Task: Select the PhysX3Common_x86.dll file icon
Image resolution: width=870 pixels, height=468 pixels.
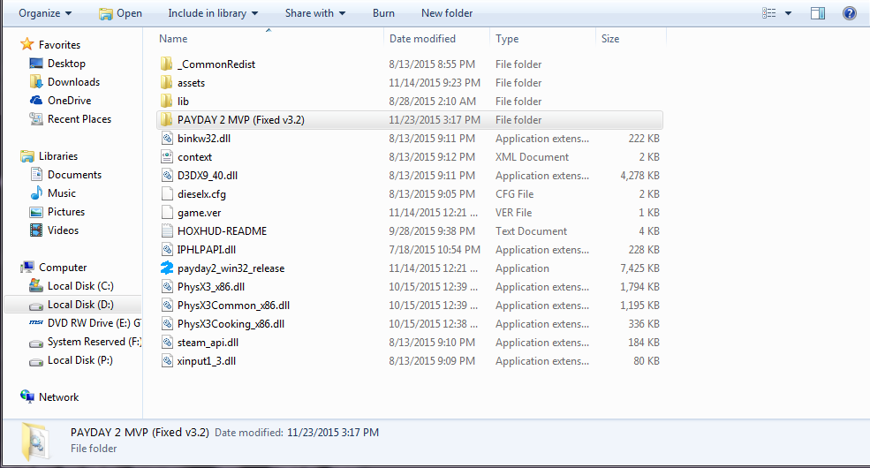Action: [167, 305]
